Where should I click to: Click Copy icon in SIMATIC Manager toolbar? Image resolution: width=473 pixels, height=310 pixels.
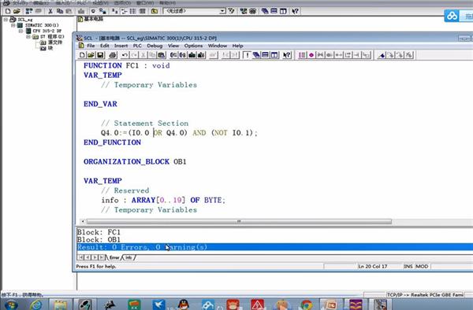tap(60, 11)
